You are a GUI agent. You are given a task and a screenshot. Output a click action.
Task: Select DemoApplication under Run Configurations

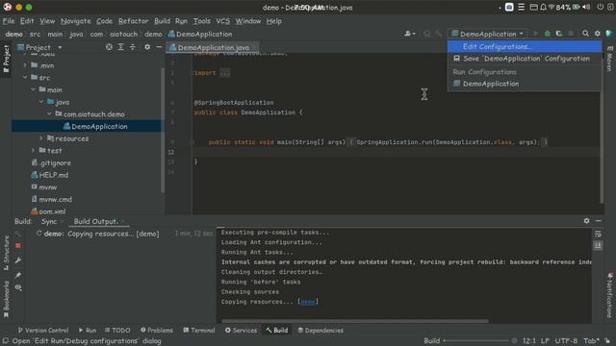coord(525,84)
